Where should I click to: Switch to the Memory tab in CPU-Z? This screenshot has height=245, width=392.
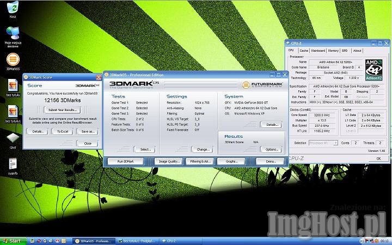coord(333,51)
